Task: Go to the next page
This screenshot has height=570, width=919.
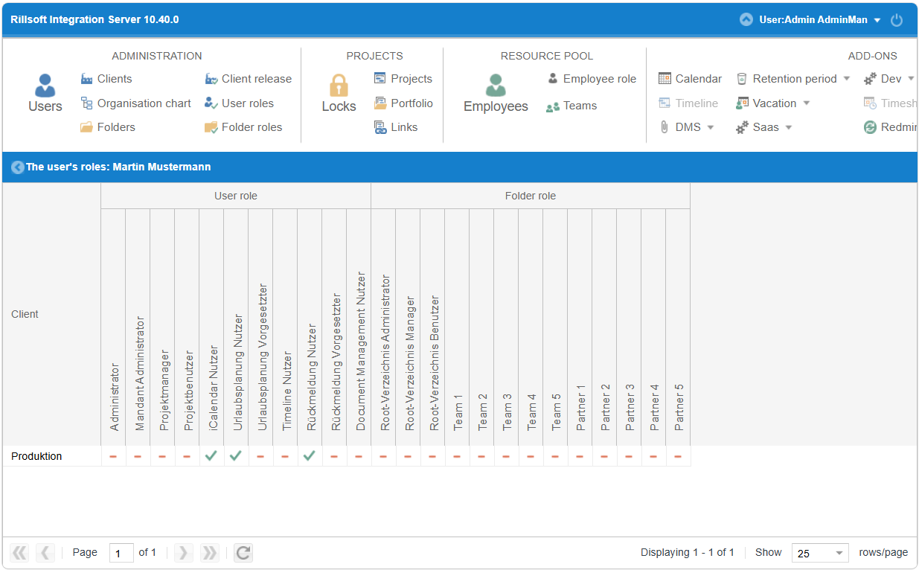Action: click(x=184, y=552)
